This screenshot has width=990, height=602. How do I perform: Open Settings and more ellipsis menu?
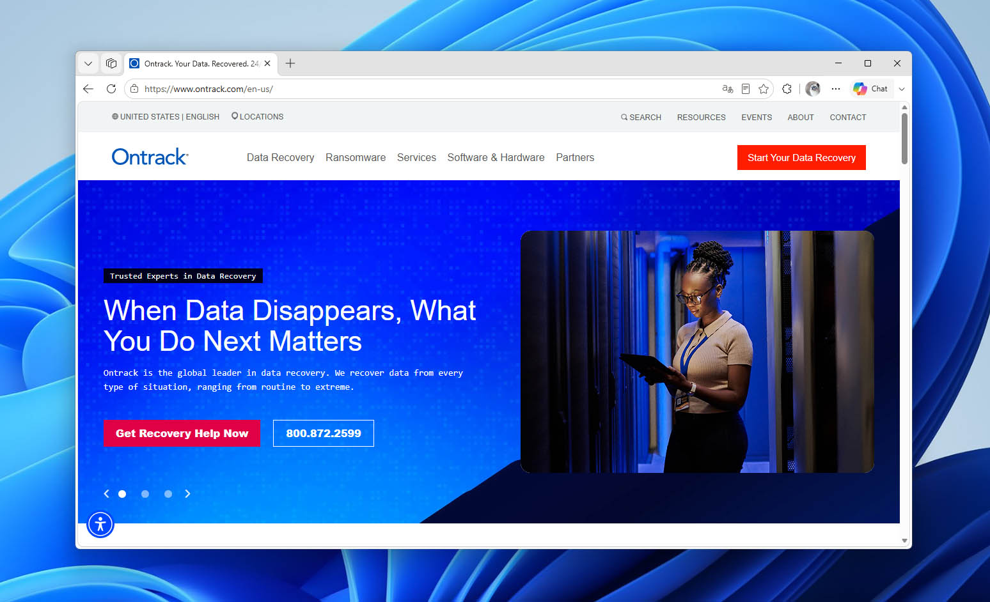coord(836,89)
